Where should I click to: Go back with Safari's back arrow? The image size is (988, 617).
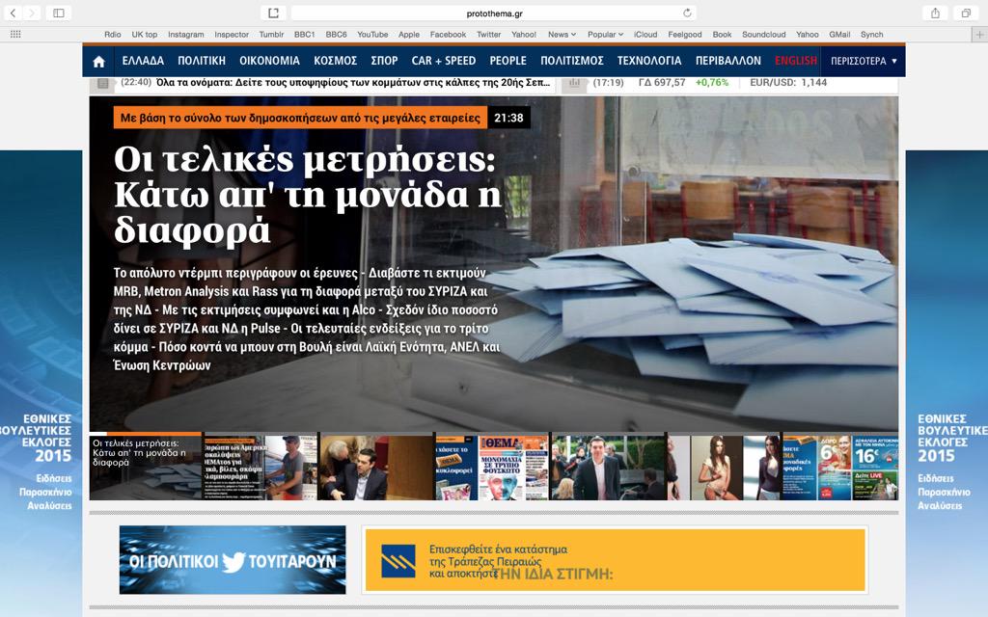click(13, 13)
